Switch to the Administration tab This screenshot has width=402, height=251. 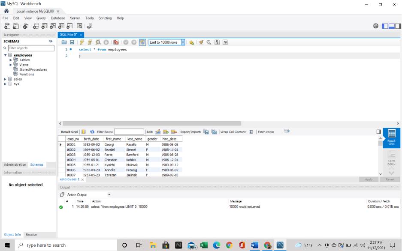coord(15,165)
